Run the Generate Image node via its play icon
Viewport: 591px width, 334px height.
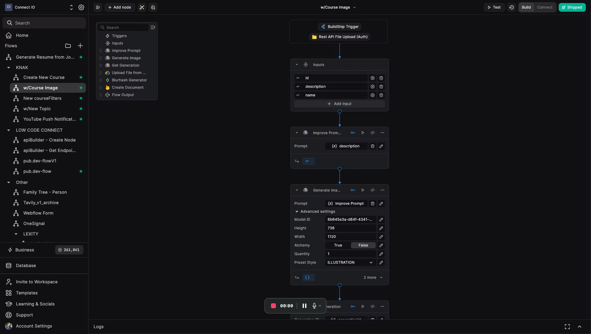pos(363,190)
